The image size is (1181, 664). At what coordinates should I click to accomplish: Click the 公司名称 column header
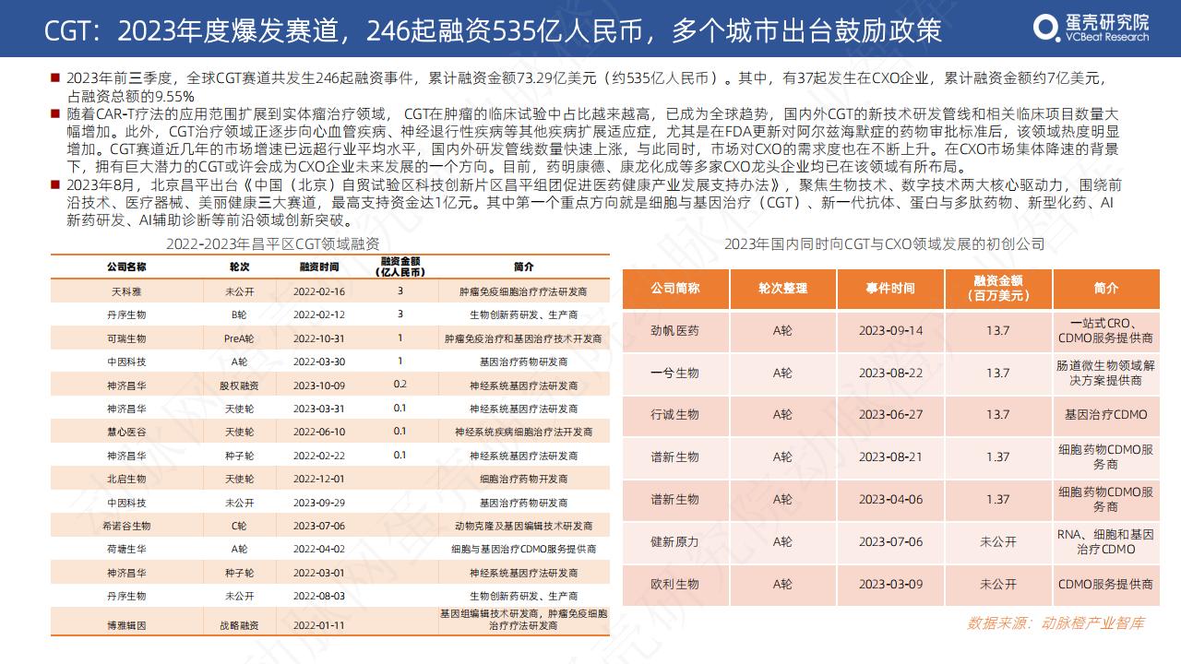(127, 267)
